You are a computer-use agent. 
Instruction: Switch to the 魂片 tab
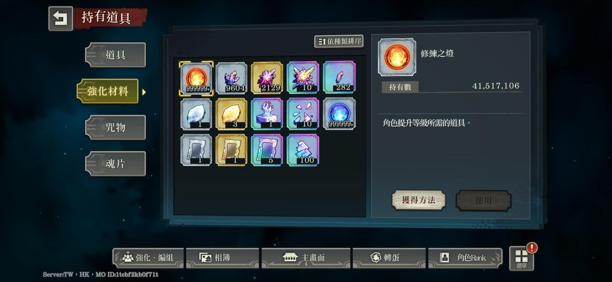(x=115, y=163)
